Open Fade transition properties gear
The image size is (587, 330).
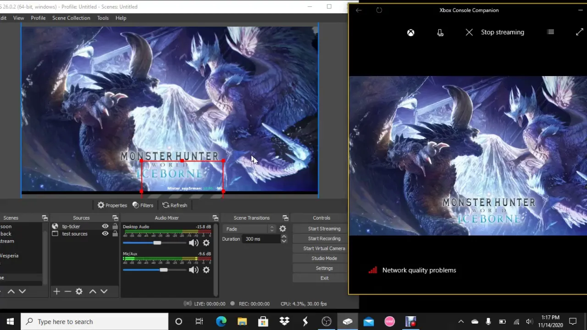282,229
